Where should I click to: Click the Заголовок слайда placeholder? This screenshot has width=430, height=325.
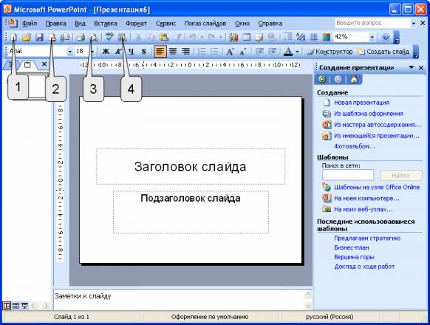tap(191, 166)
